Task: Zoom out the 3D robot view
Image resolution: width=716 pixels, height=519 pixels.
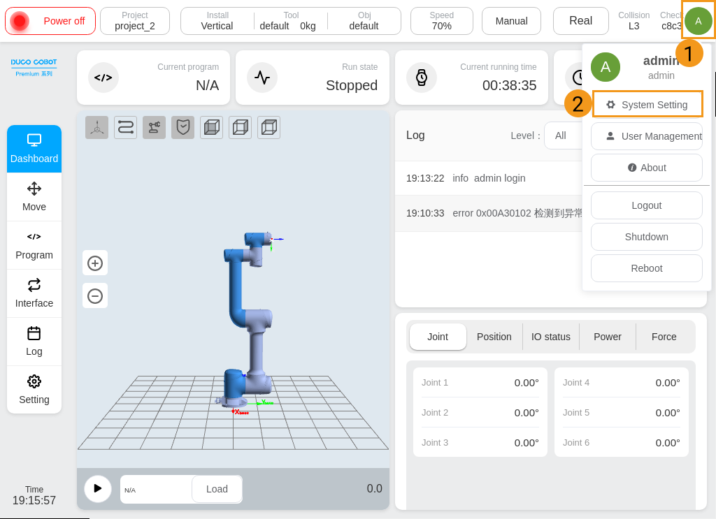Action: pos(95,295)
